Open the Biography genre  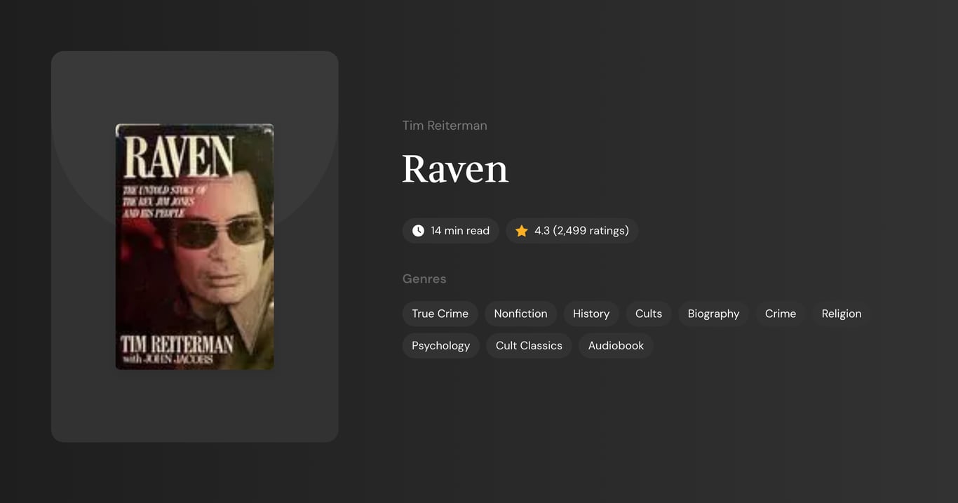click(x=713, y=314)
